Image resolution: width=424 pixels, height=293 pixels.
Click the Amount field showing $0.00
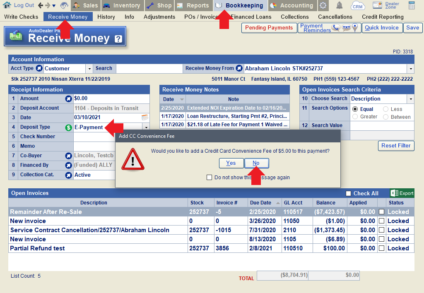[x=111, y=98]
